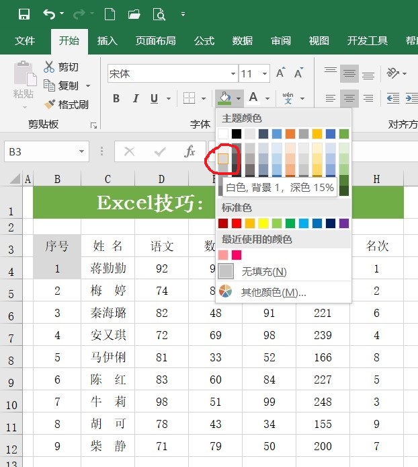Click the Increase Font Size icon
The height and width of the screenshot is (467, 418).
280,73
